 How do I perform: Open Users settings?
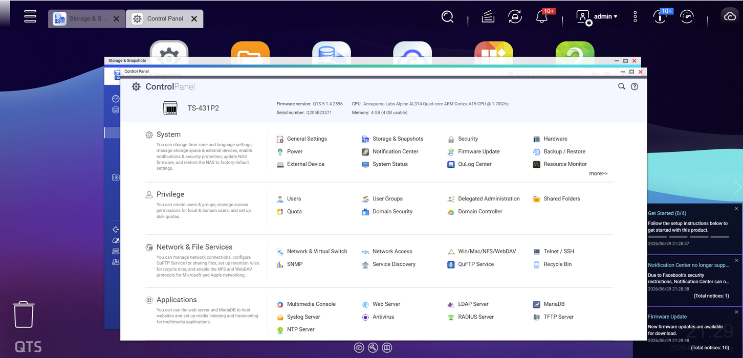click(x=289, y=198)
